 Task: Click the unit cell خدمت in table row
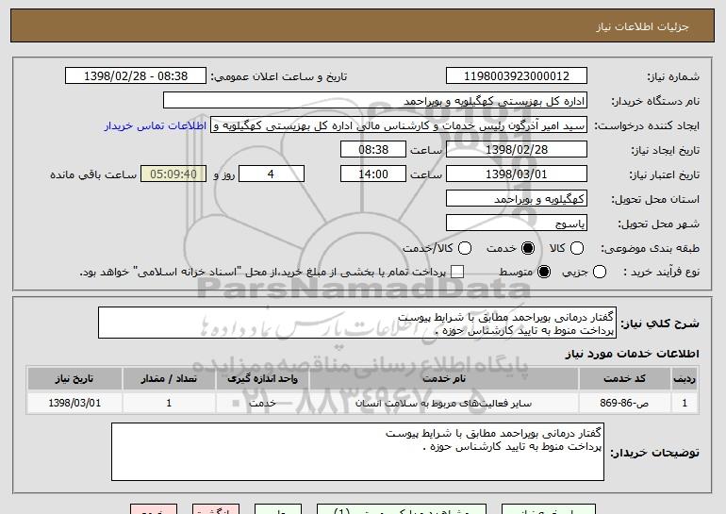(262, 403)
